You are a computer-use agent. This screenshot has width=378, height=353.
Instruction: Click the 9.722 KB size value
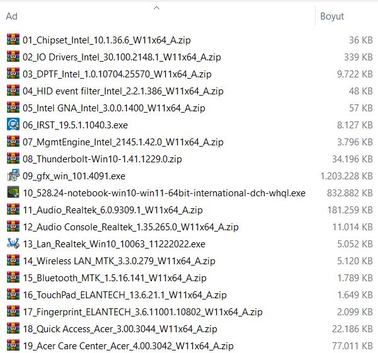[355, 74]
